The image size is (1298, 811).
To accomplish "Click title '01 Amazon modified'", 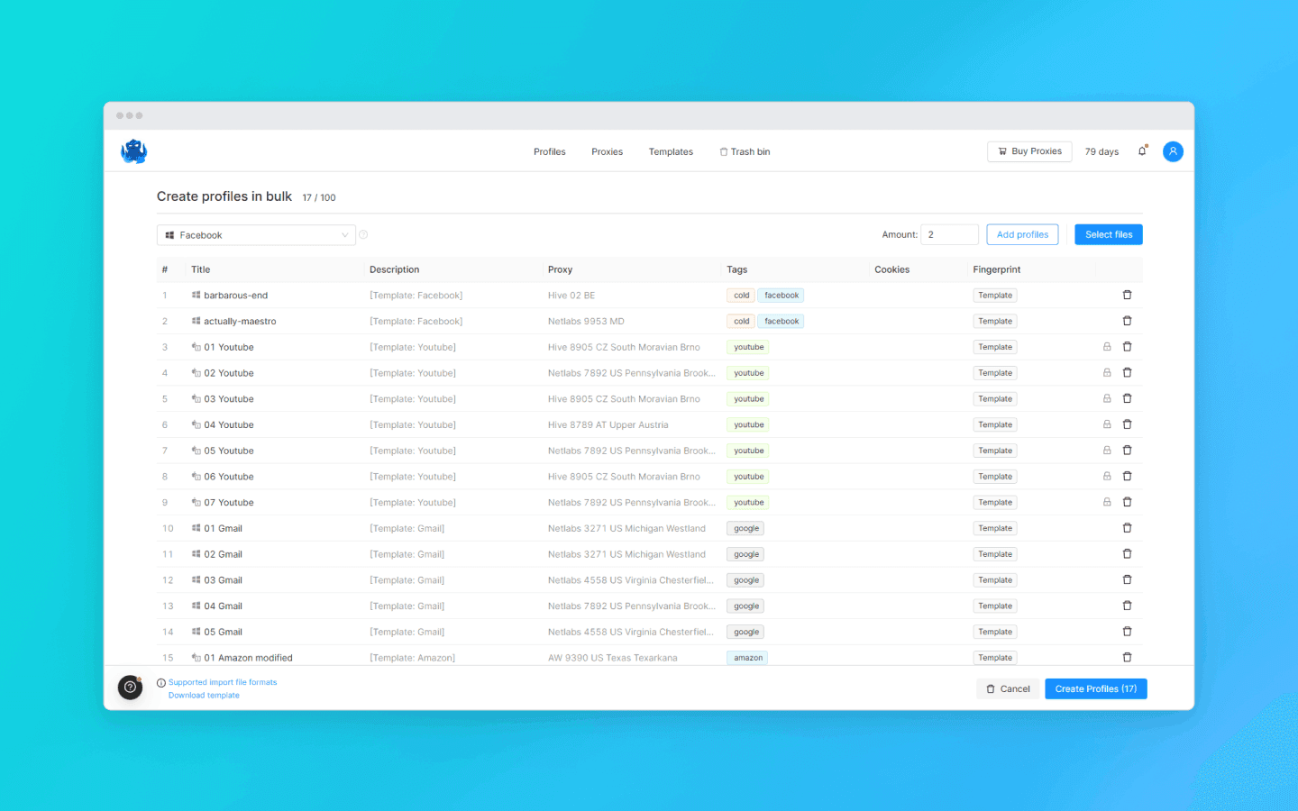I will tap(248, 658).
